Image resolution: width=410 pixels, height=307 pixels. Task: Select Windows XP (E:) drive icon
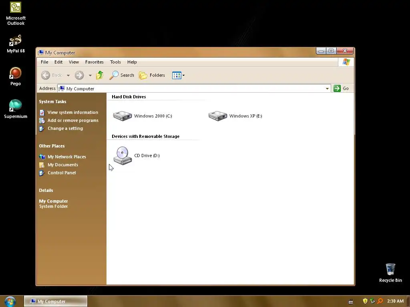tap(217, 116)
